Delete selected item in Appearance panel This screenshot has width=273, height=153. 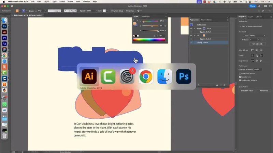tap(225, 85)
